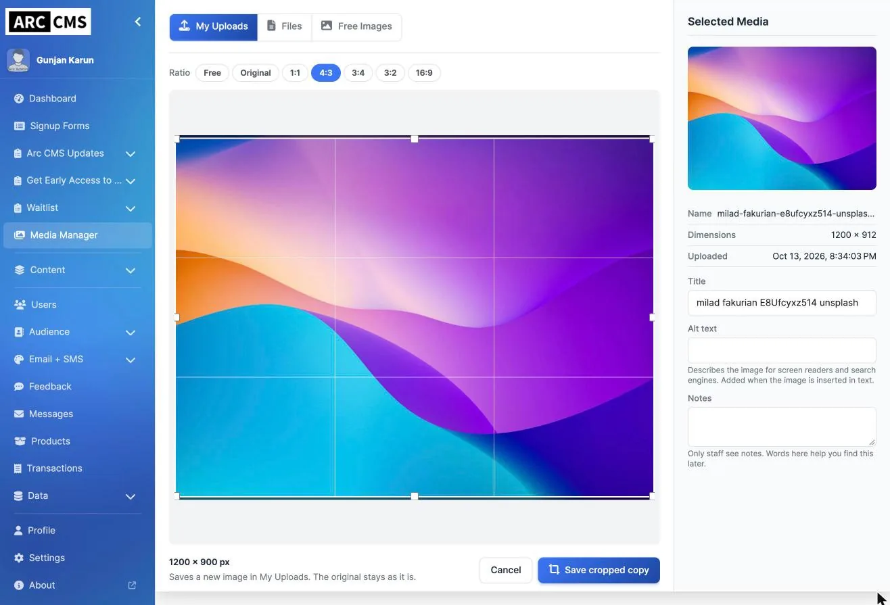
Task: Click the Signup Forms list icon
Action: pyautogui.click(x=19, y=126)
